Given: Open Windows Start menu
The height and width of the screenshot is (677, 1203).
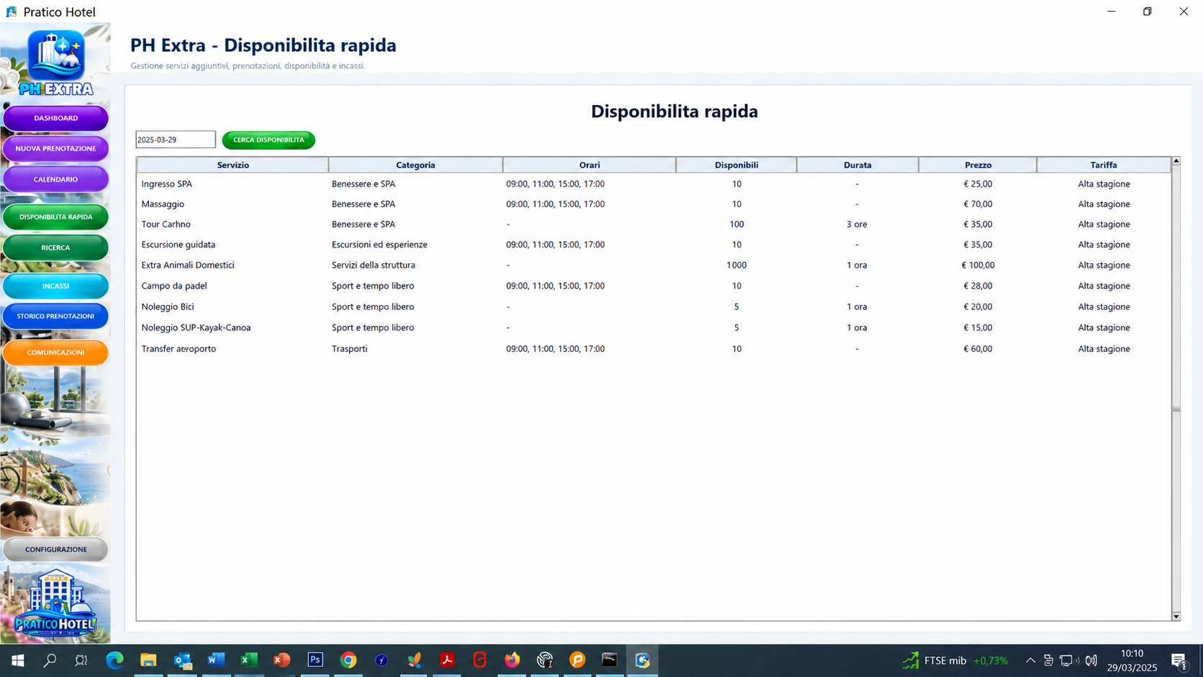Looking at the screenshot, I should click(x=17, y=660).
